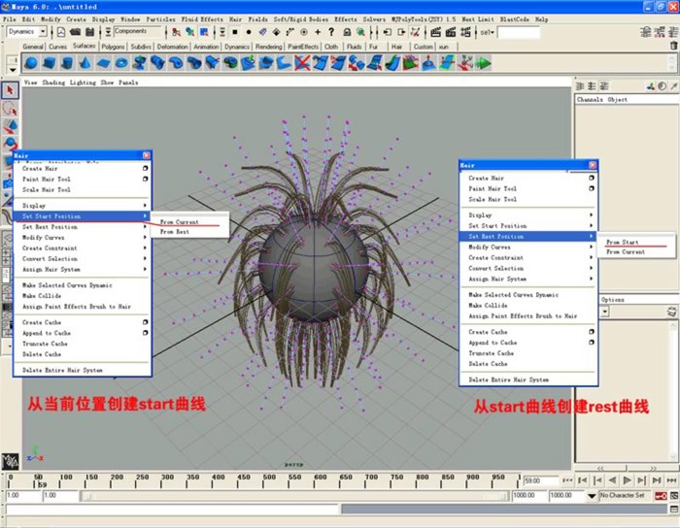Open Render Globals from status line
The height and width of the screenshot is (528, 680).
coord(465,32)
